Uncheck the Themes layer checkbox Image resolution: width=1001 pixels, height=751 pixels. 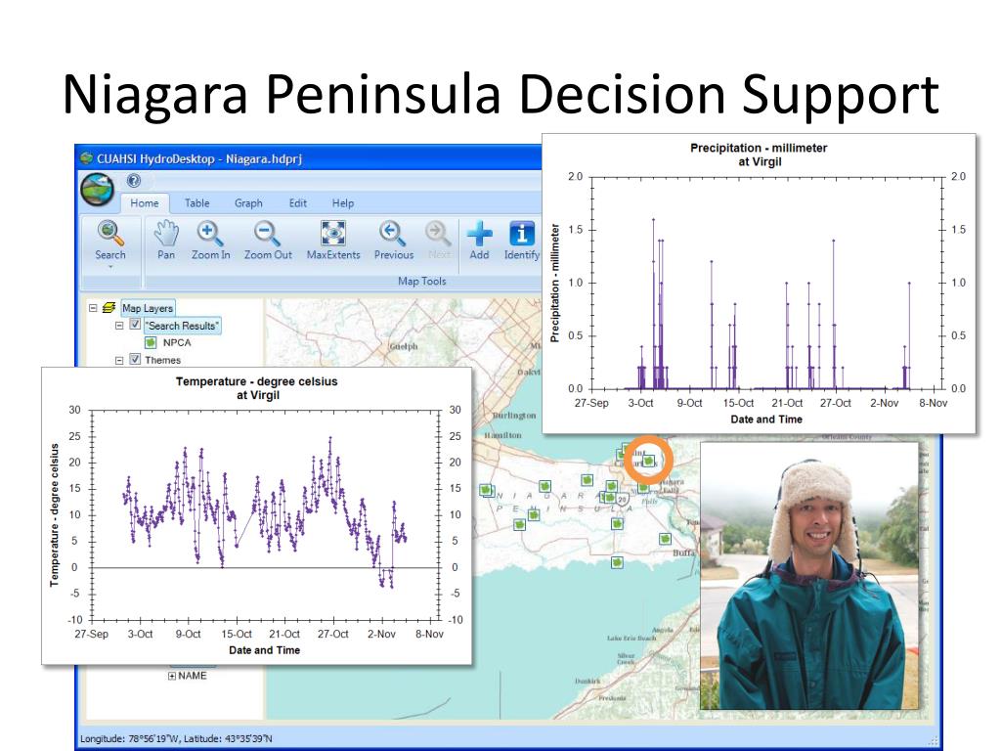(x=135, y=359)
